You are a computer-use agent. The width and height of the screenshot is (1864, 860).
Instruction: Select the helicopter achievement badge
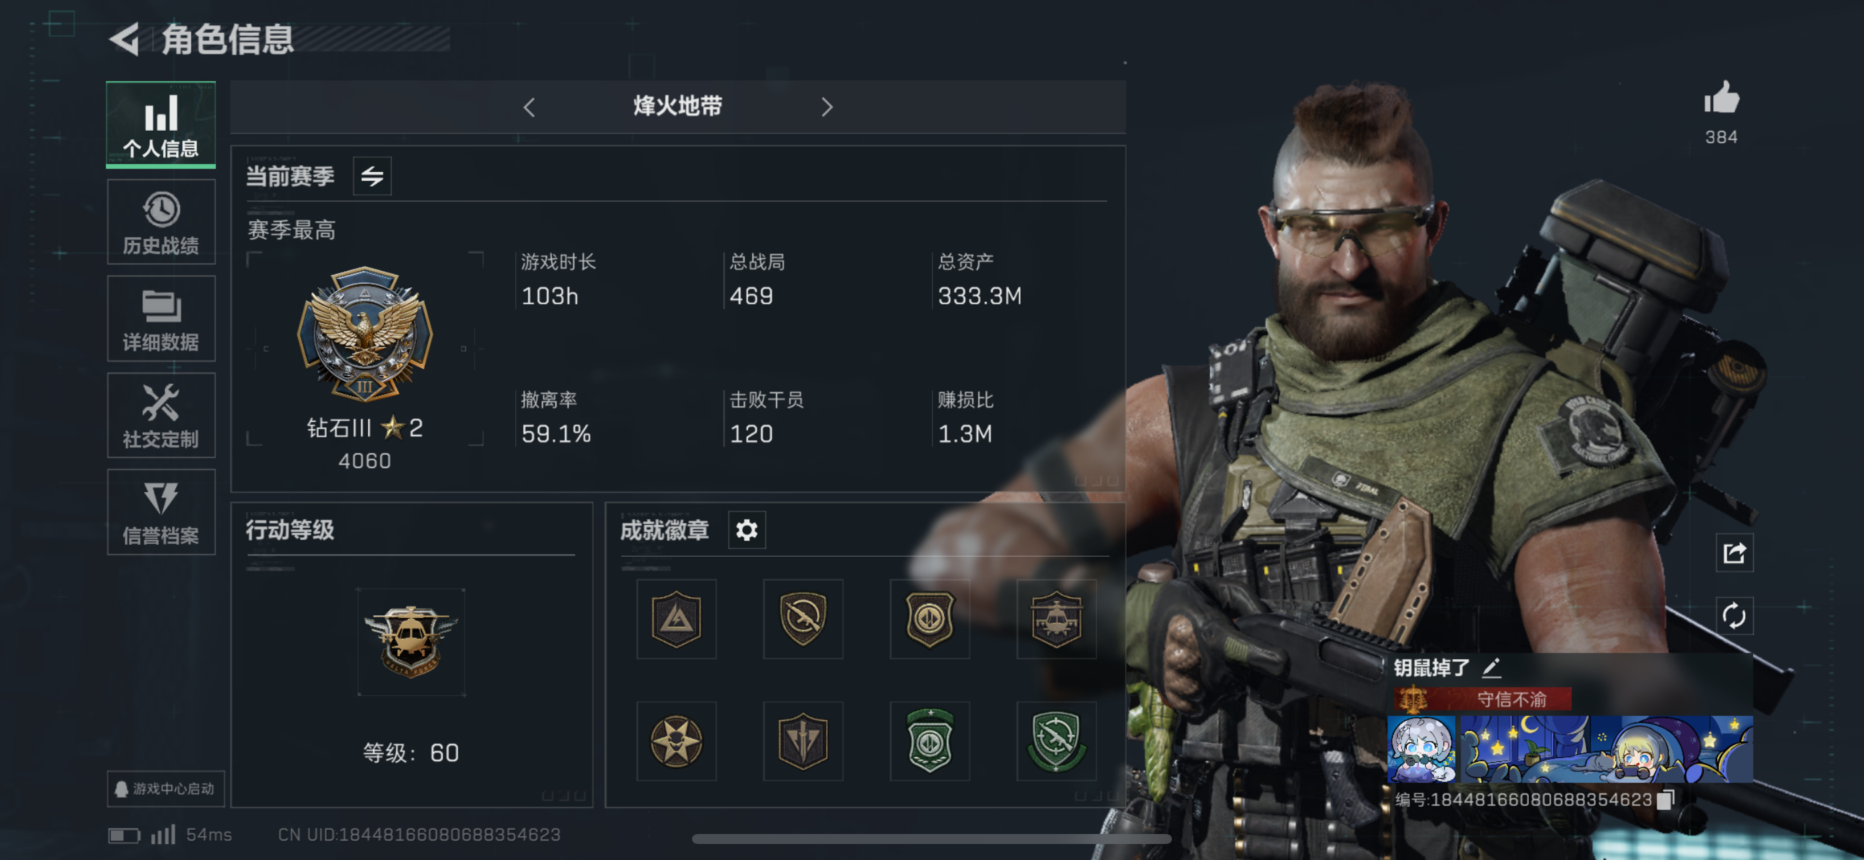1056,619
